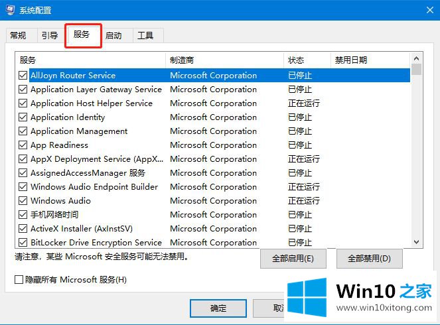Confirm with the 确定 button
Image resolution: width=440 pixels, height=325 pixels.
click(218, 308)
